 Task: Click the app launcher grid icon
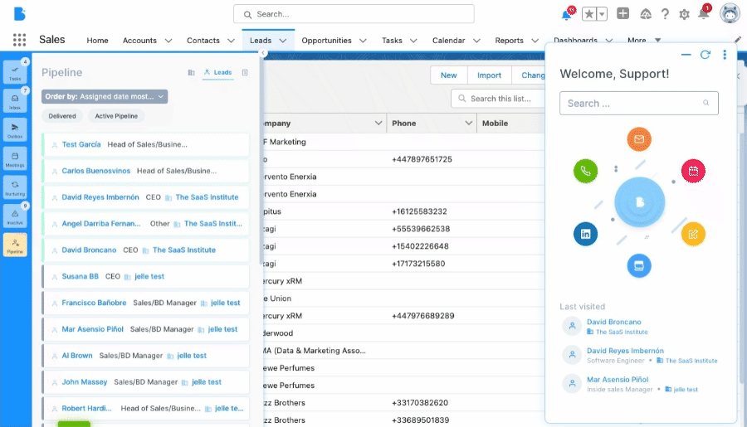(20, 40)
